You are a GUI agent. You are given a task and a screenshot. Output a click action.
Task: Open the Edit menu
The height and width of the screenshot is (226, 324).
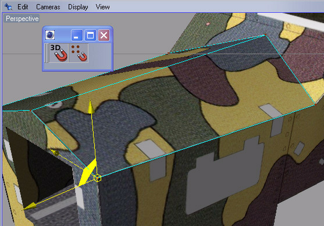pyautogui.click(x=23, y=7)
